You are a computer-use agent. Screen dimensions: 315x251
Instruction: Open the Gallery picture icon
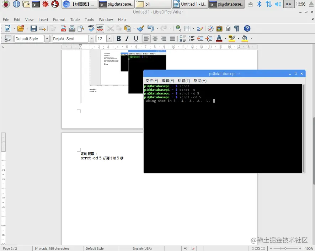[x=219, y=28]
